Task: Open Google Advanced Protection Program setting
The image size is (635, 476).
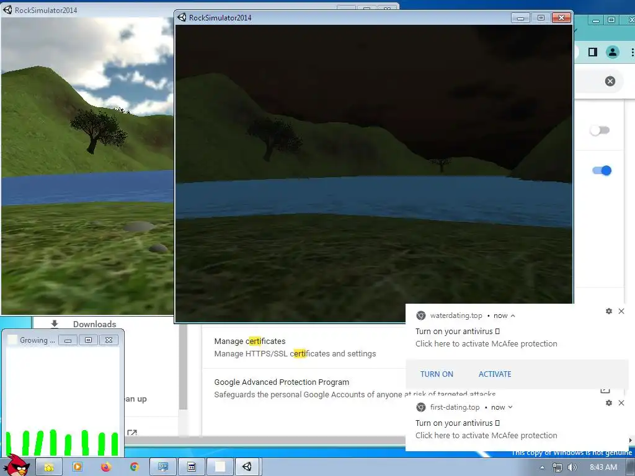Action: tap(304, 388)
